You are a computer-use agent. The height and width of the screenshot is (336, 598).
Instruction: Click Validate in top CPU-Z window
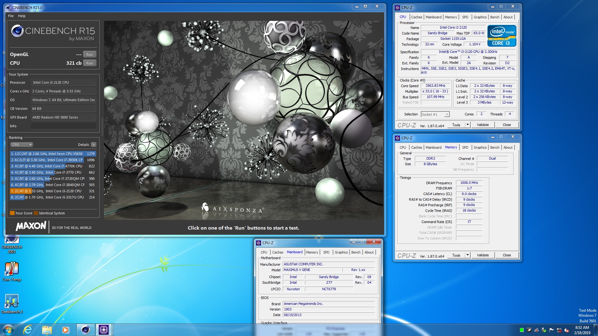(483, 125)
